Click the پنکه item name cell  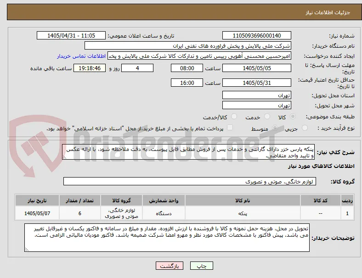click(x=243, y=213)
